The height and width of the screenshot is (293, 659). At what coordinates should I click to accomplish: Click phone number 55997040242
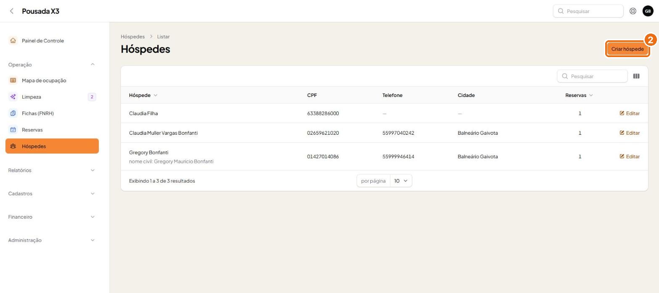tap(398, 133)
